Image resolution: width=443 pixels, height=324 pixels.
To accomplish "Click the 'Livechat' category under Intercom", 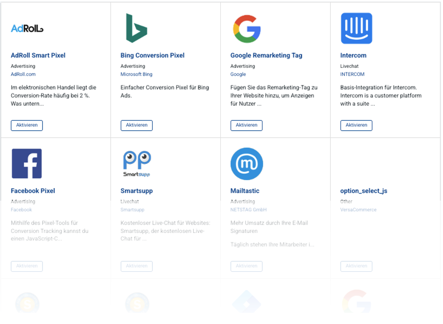I will (x=349, y=66).
